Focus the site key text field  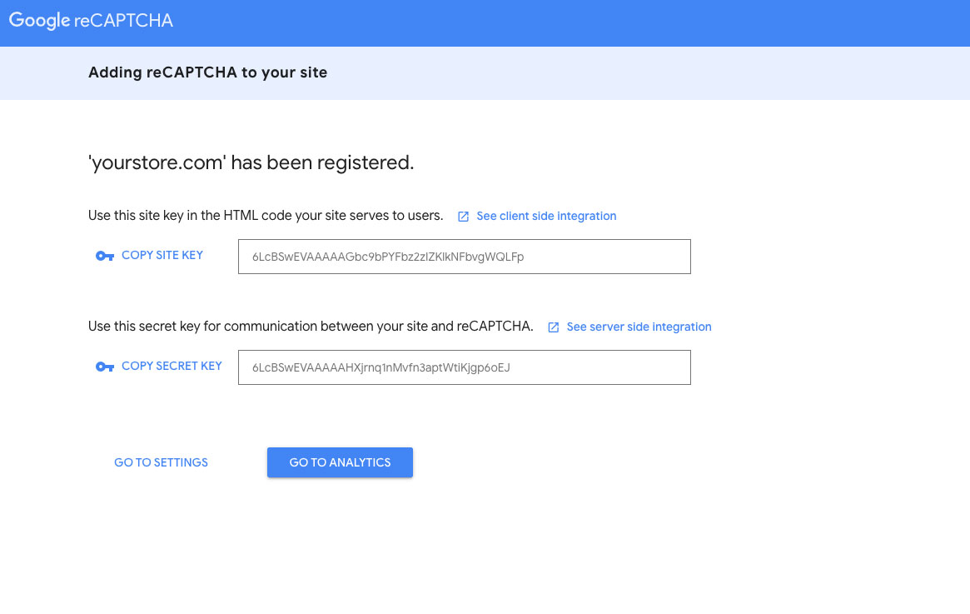point(464,257)
